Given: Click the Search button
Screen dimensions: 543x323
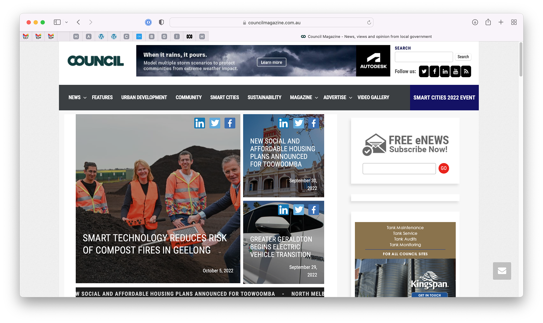Looking at the screenshot, I should (463, 57).
